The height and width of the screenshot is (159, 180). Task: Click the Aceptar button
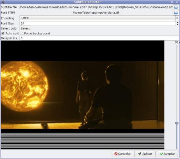tap(168, 154)
